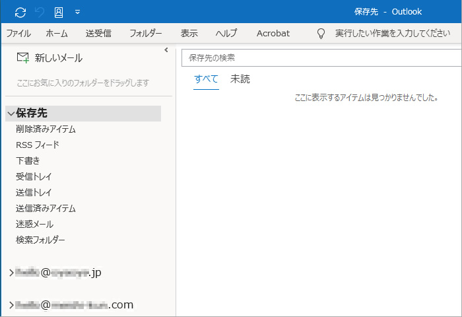Click the Send/Receive all folders sync icon
This screenshot has width=462, height=317.
20,13
